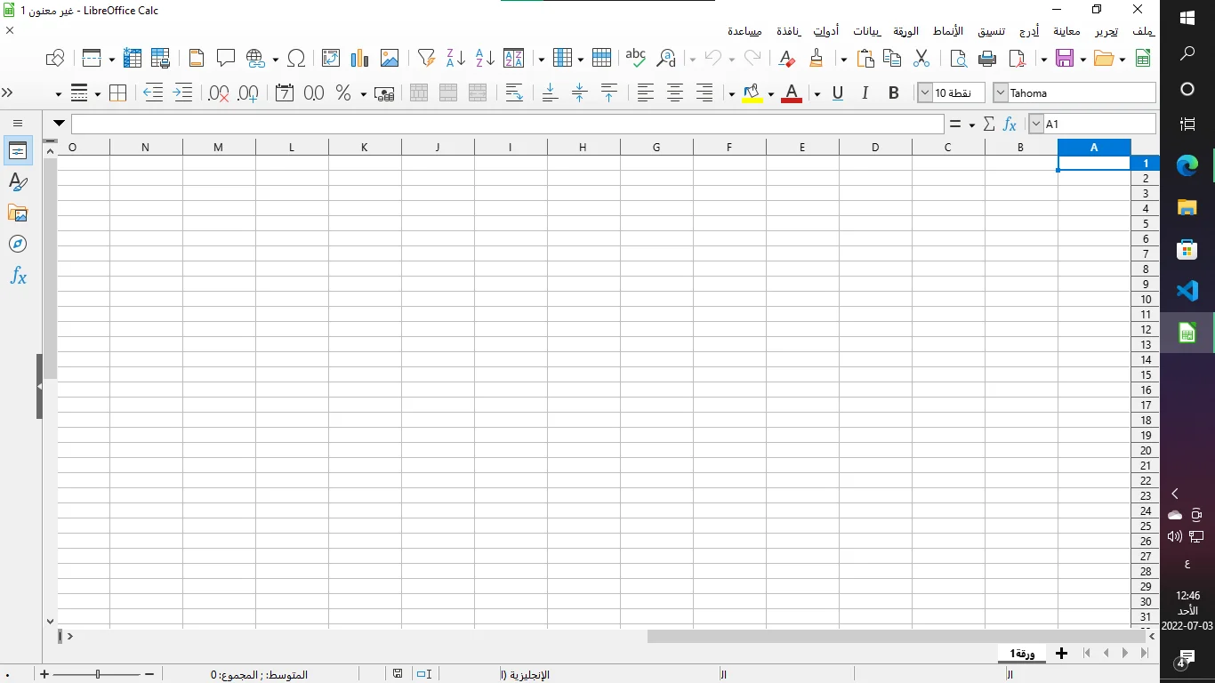
Task: Open the مساعدة (Help) menu
Action: pyautogui.click(x=744, y=31)
